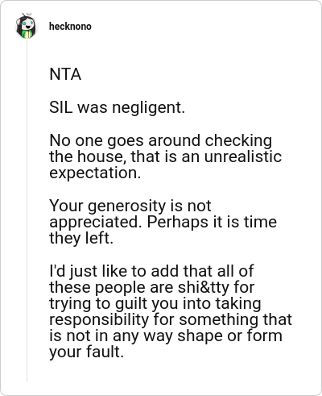
Task: Click the phrase 'something that' in the last paragraph
Action: coord(236,319)
